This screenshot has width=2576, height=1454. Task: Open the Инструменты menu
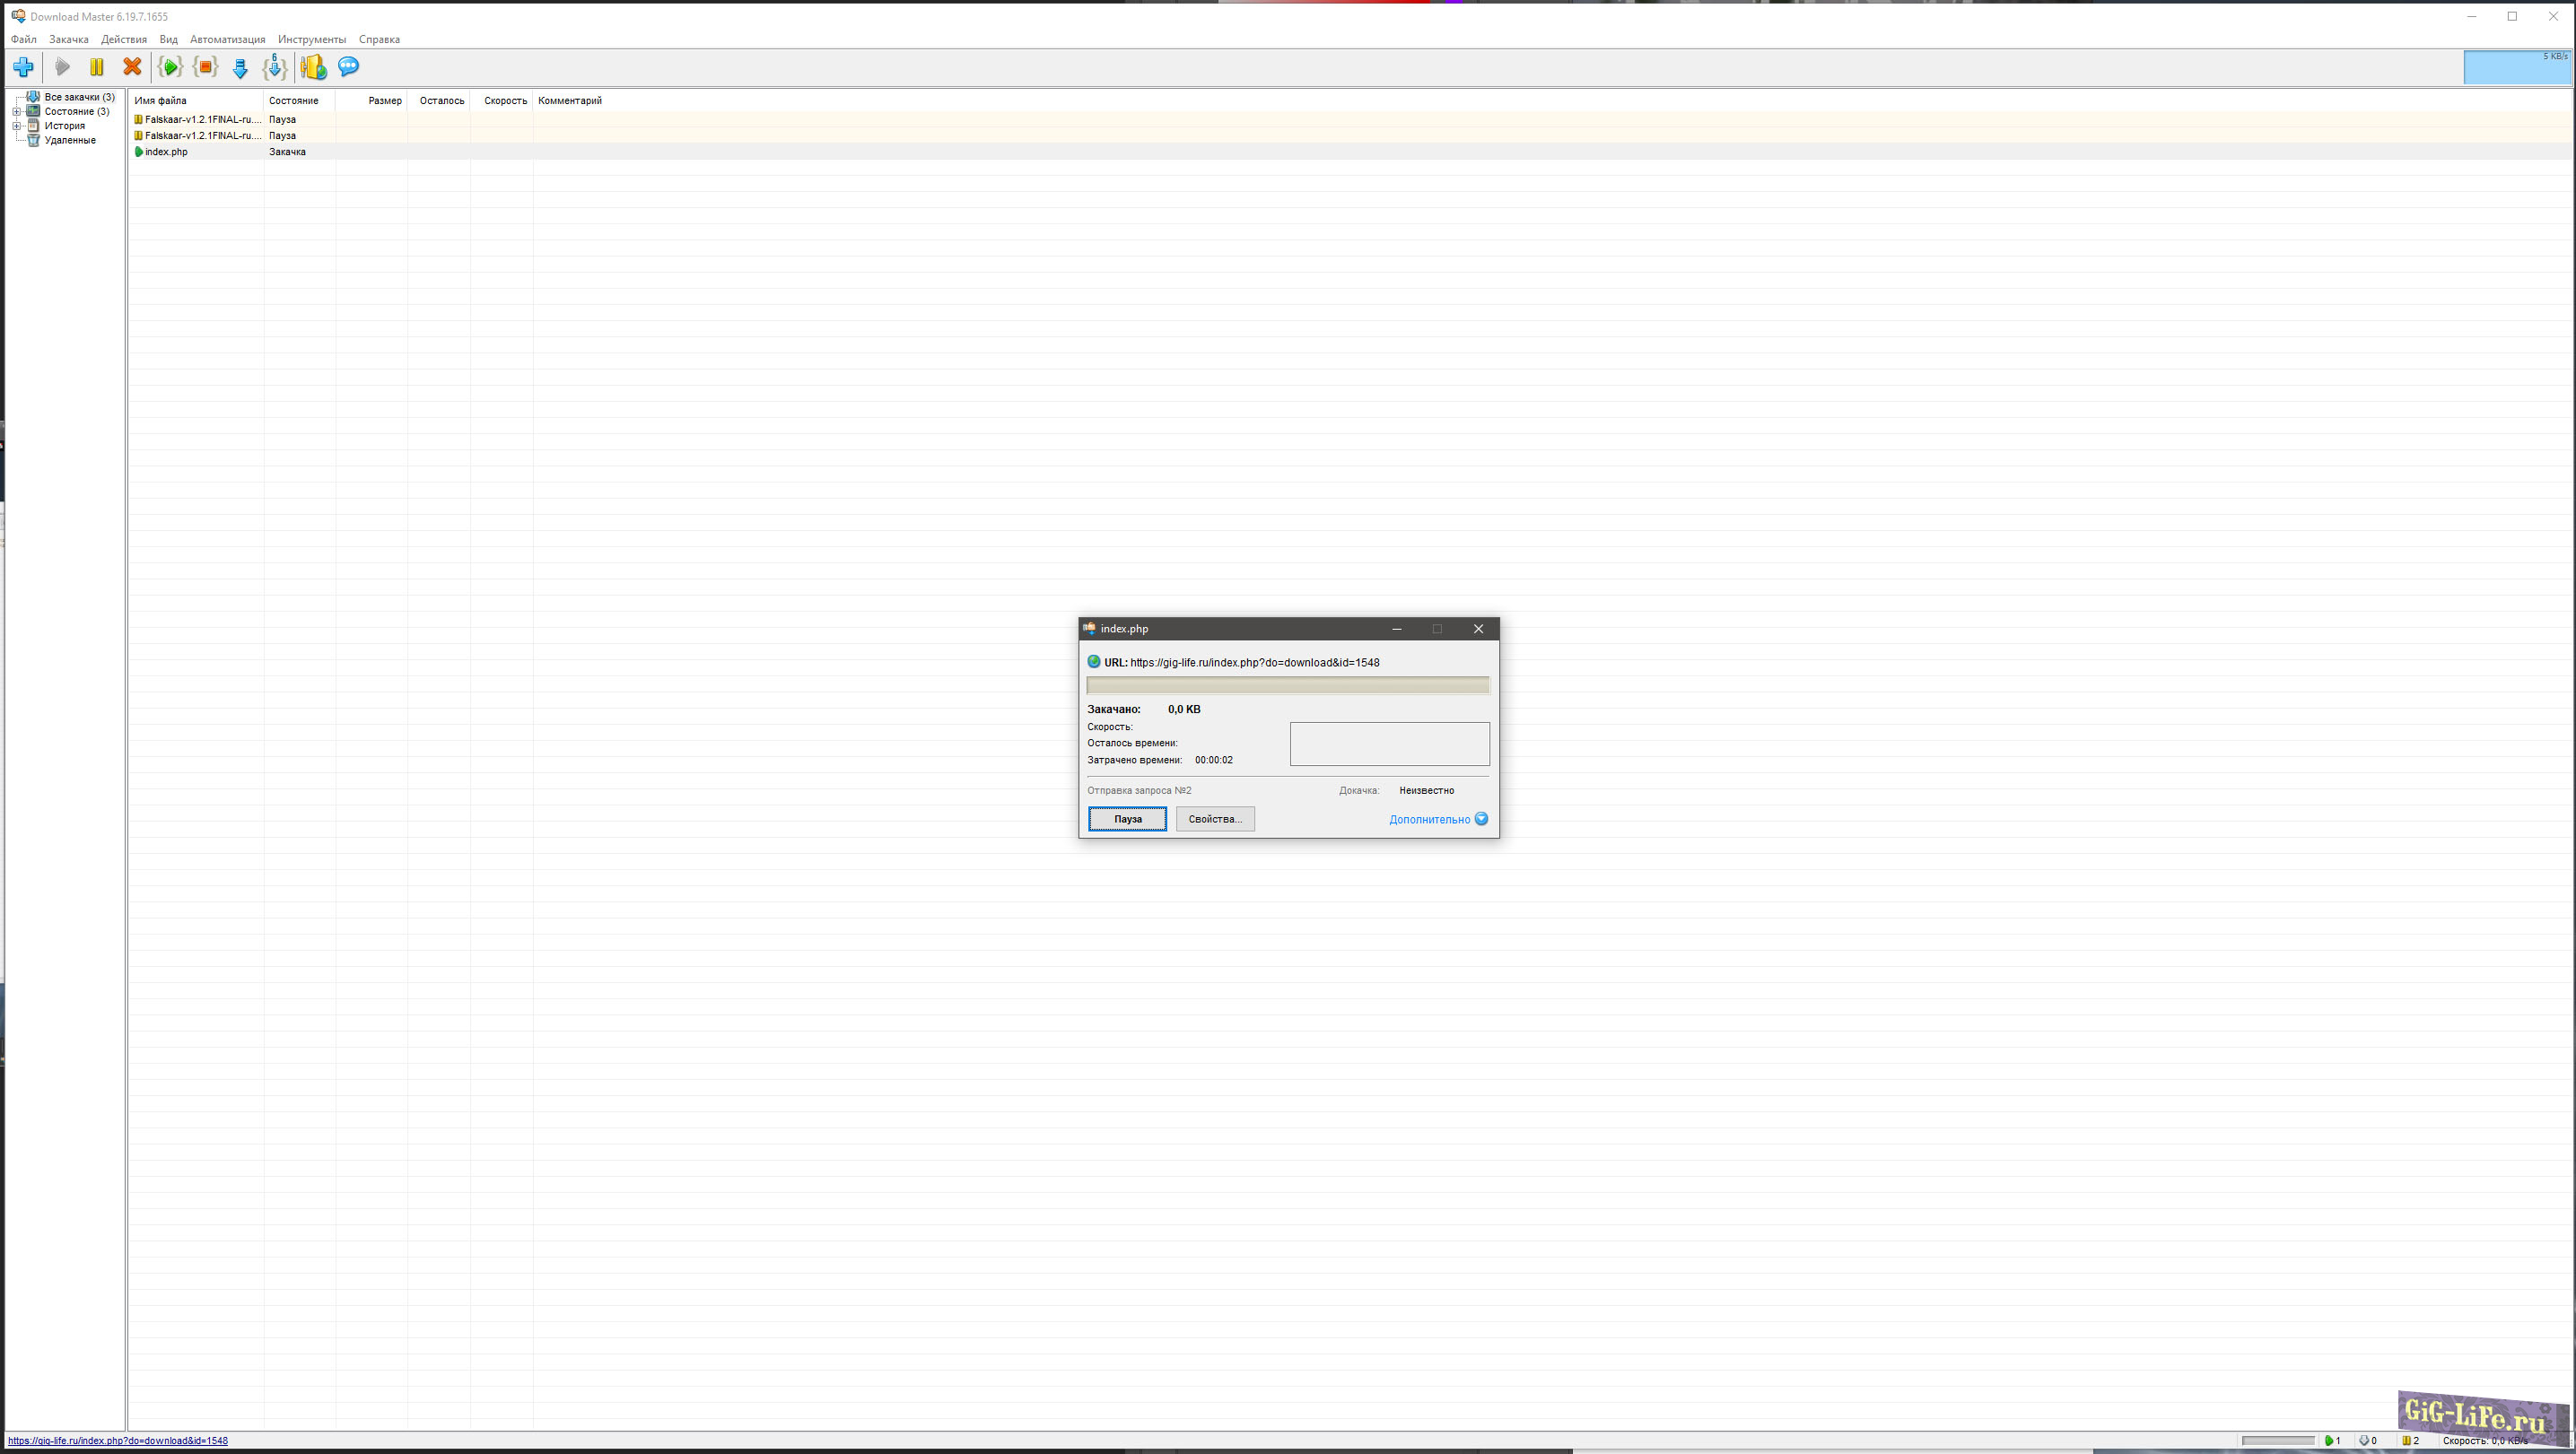click(312, 40)
